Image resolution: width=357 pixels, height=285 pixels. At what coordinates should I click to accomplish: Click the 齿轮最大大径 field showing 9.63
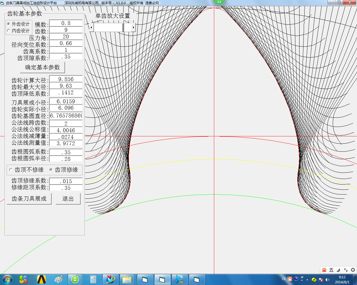(66, 86)
